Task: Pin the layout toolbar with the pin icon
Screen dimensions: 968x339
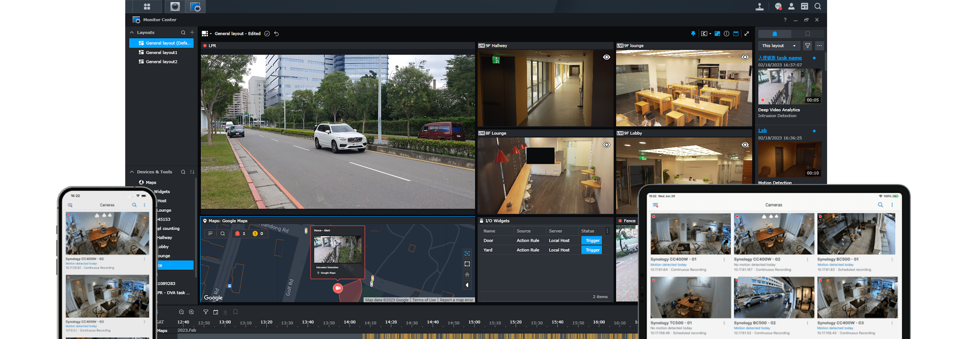Action: [x=693, y=33]
